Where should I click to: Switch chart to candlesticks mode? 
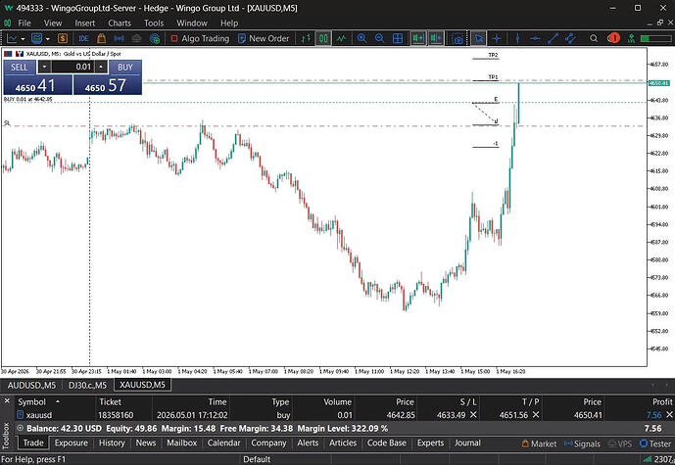pos(323,39)
